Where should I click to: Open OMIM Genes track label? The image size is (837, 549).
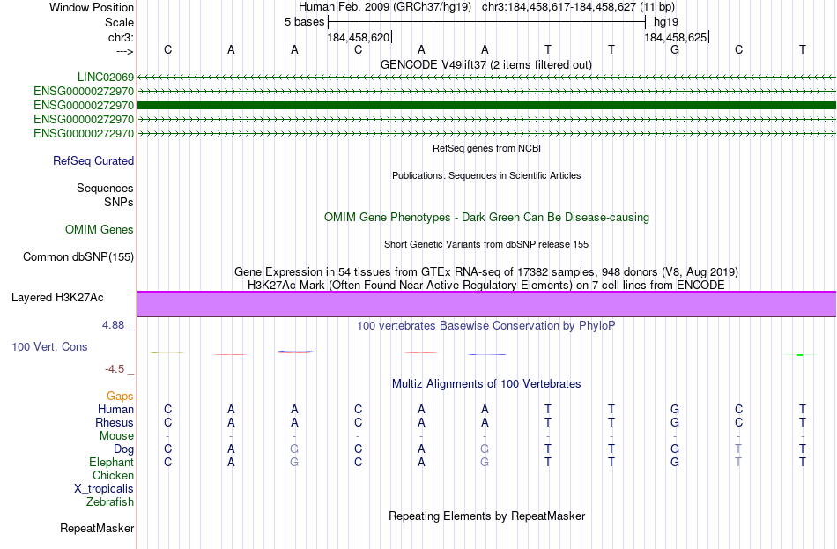pos(100,230)
